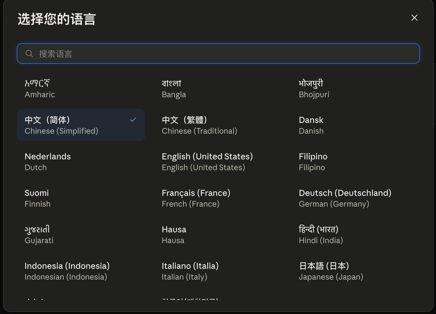Choose Italiano (Italia)

click(218, 271)
